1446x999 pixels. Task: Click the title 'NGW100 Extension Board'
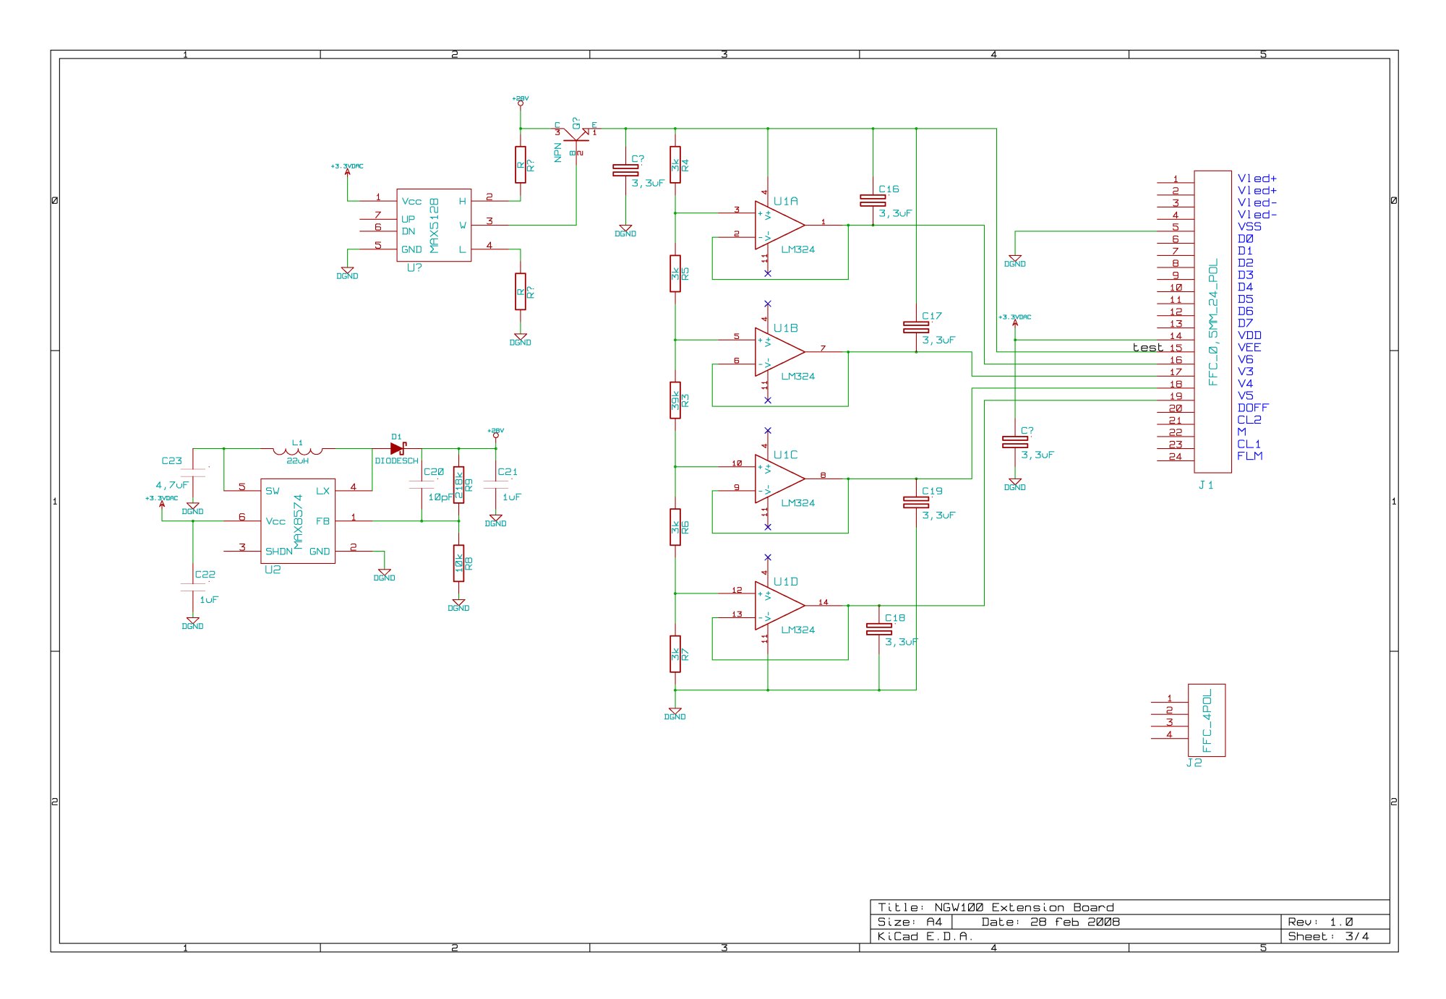tap(1024, 907)
